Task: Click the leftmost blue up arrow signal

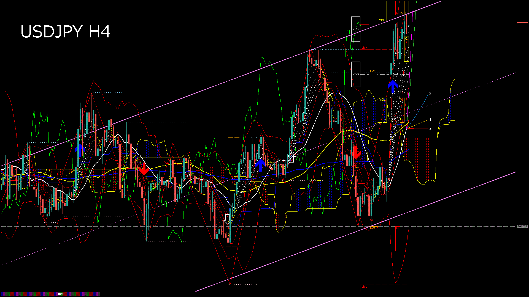Action: [80, 150]
